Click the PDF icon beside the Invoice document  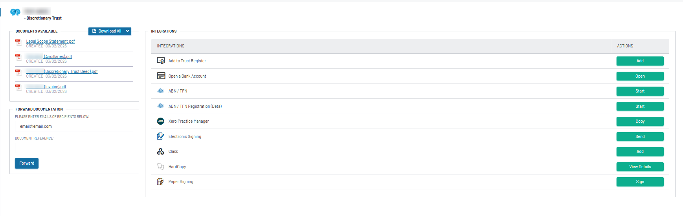coord(18,88)
